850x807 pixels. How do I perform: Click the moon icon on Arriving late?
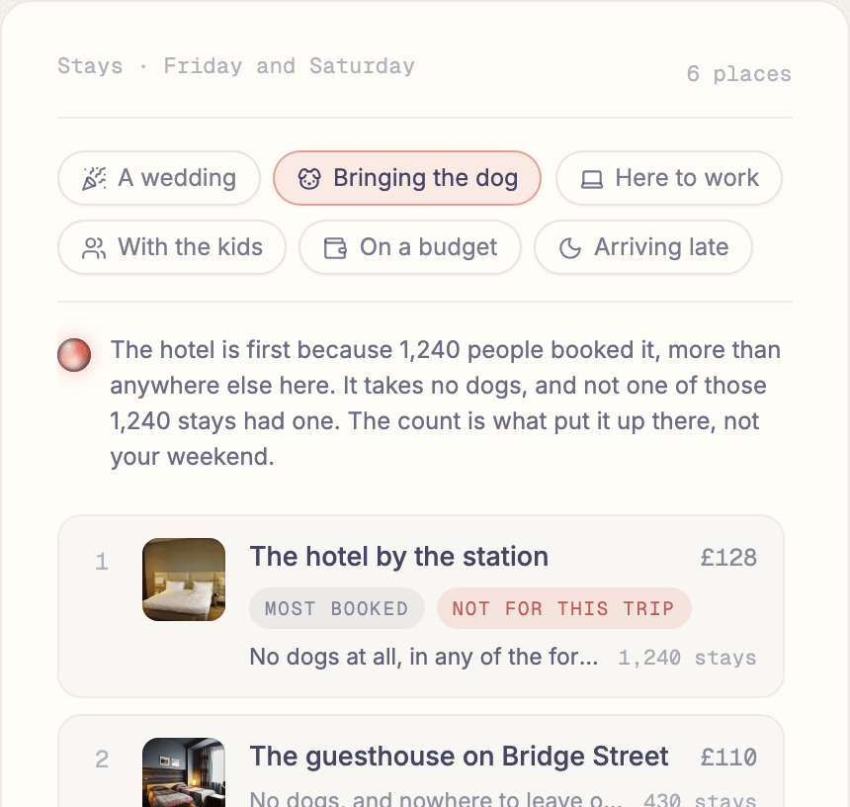tap(569, 248)
